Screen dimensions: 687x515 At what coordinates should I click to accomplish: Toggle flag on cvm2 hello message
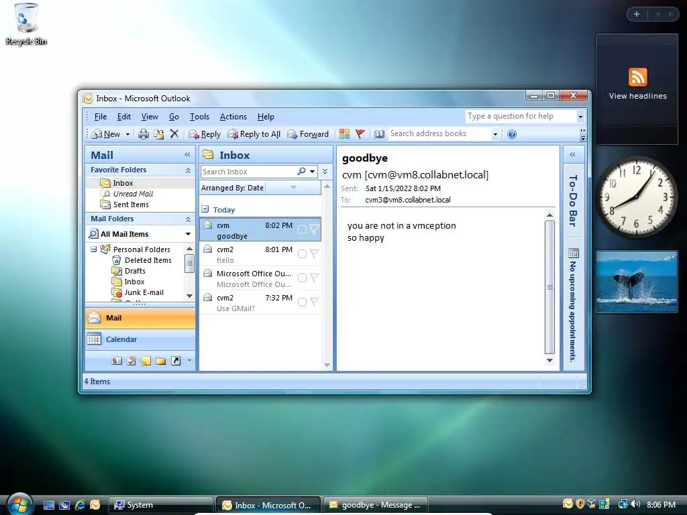tap(314, 253)
